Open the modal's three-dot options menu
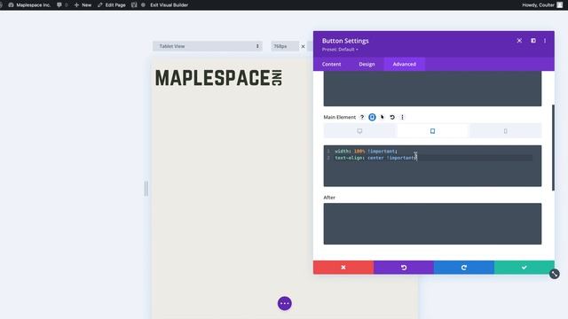 click(545, 41)
